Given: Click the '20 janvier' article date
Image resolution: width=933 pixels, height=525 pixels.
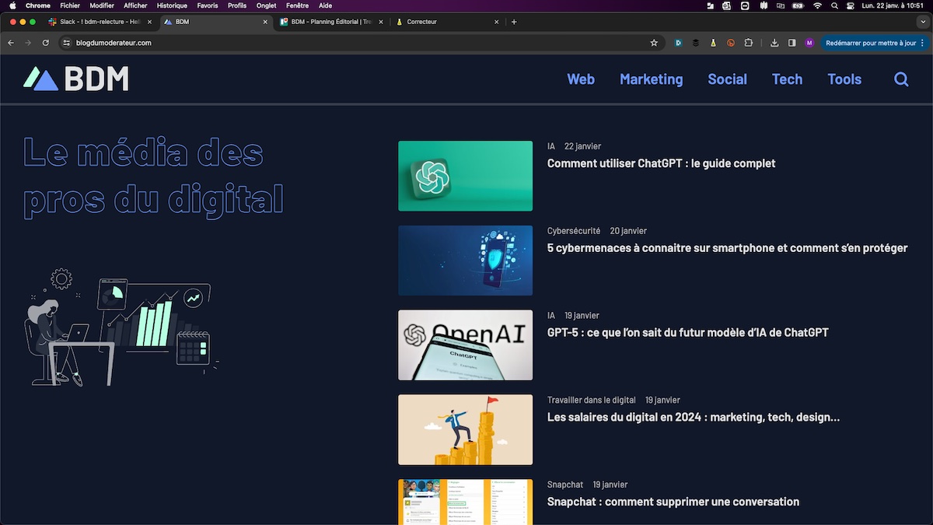Looking at the screenshot, I should click(628, 231).
